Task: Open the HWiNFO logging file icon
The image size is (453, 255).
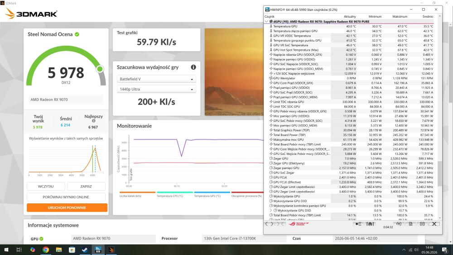Action: [410, 224]
